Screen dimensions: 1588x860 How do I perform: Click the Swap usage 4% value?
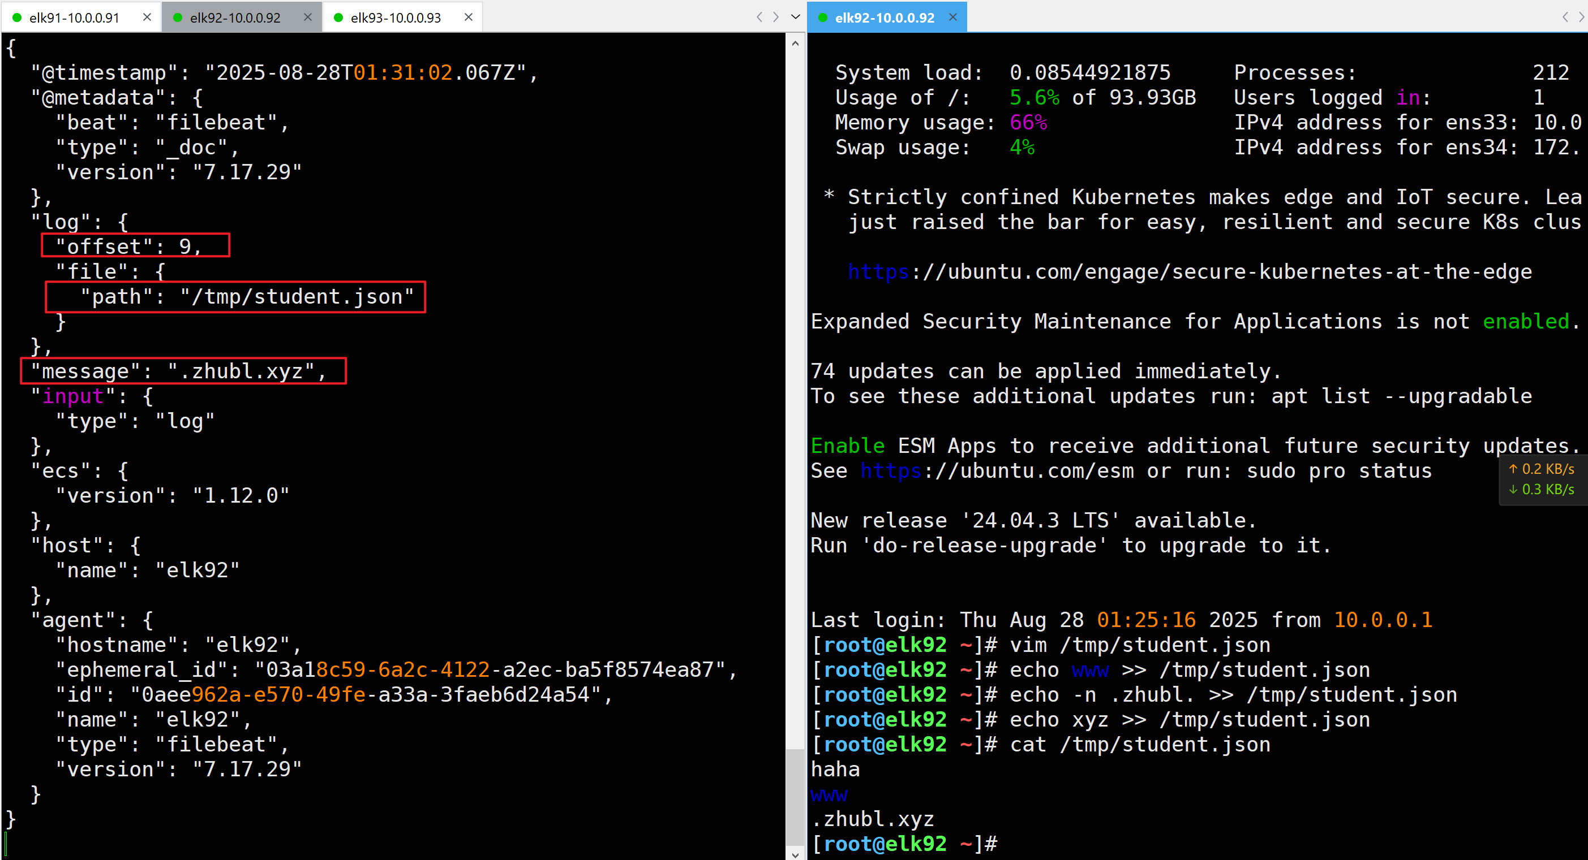click(1022, 147)
